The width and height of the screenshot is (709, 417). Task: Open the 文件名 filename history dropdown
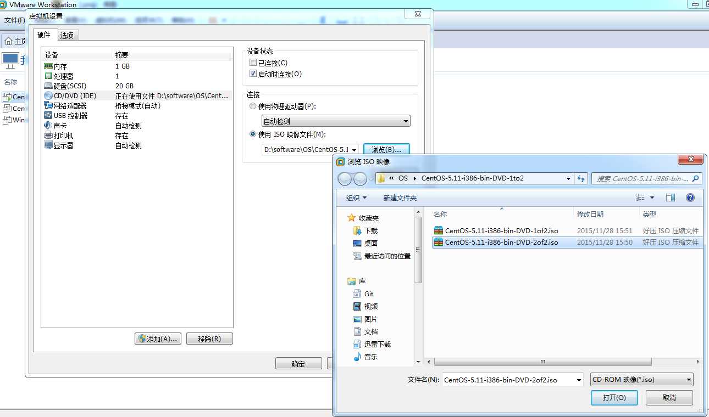coord(579,380)
